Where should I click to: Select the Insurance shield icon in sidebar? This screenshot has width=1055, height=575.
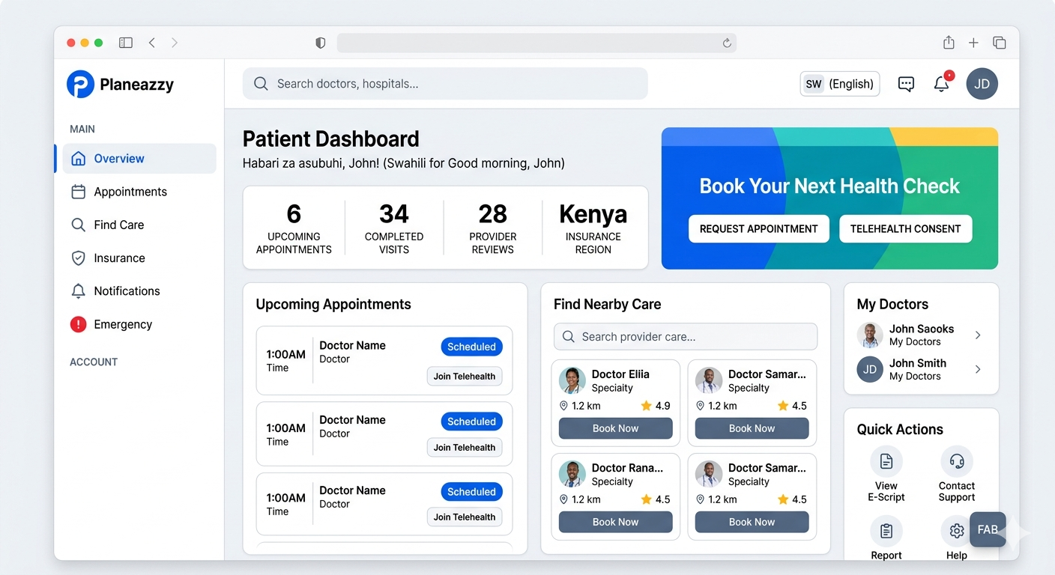point(77,258)
